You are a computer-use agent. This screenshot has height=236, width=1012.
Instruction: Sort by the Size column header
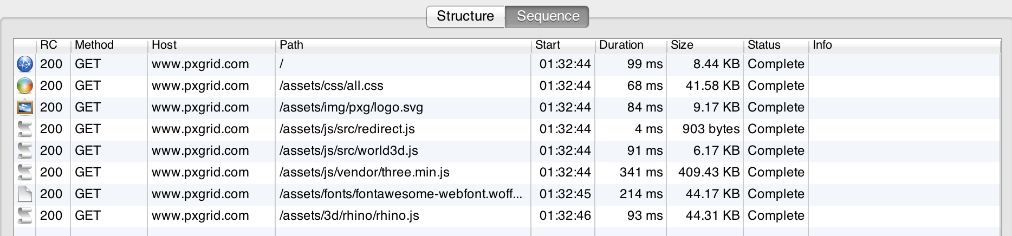(705, 45)
